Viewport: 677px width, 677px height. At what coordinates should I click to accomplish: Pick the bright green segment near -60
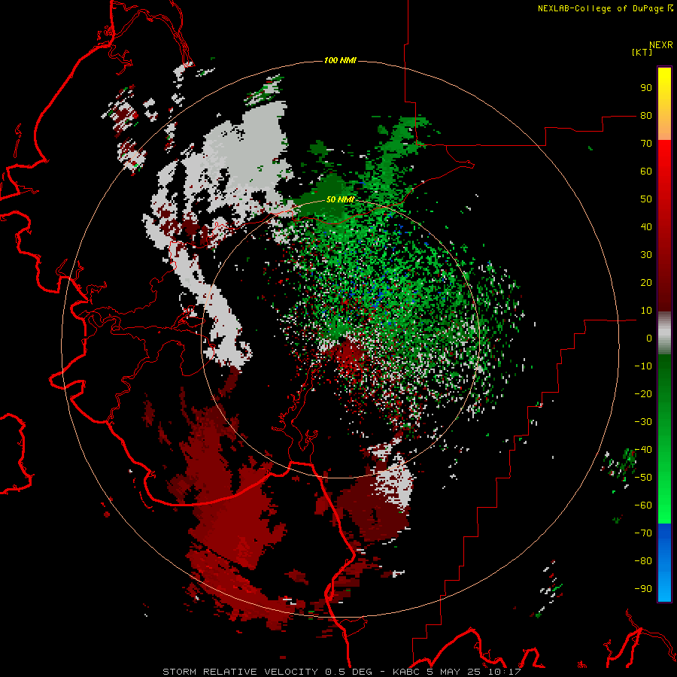(x=664, y=509)
